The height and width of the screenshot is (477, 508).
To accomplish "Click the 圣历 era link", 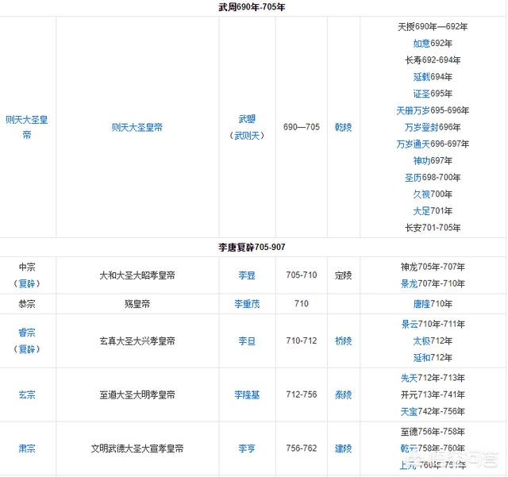I will (413, 178).
